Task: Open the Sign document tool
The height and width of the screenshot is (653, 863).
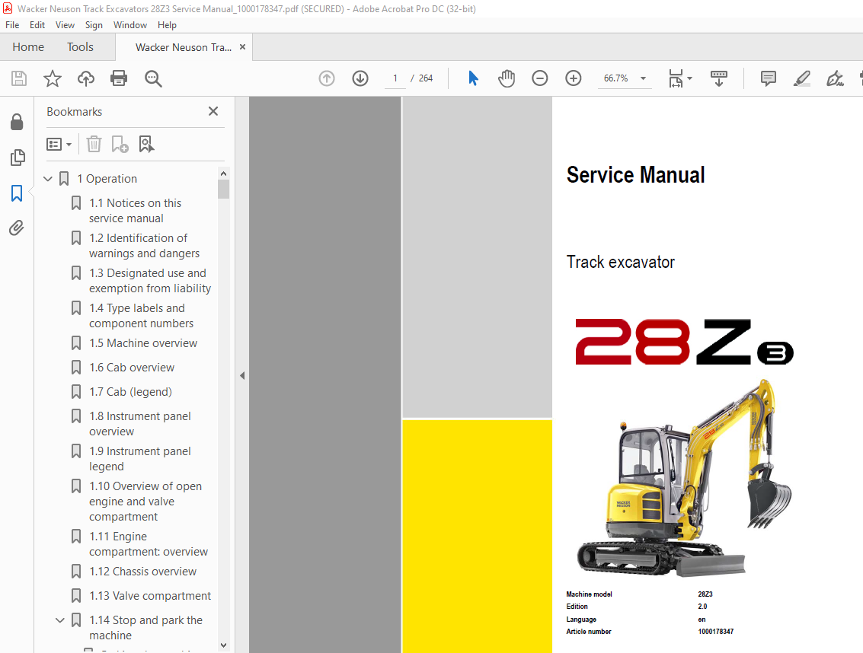Action: coord(835,78)
